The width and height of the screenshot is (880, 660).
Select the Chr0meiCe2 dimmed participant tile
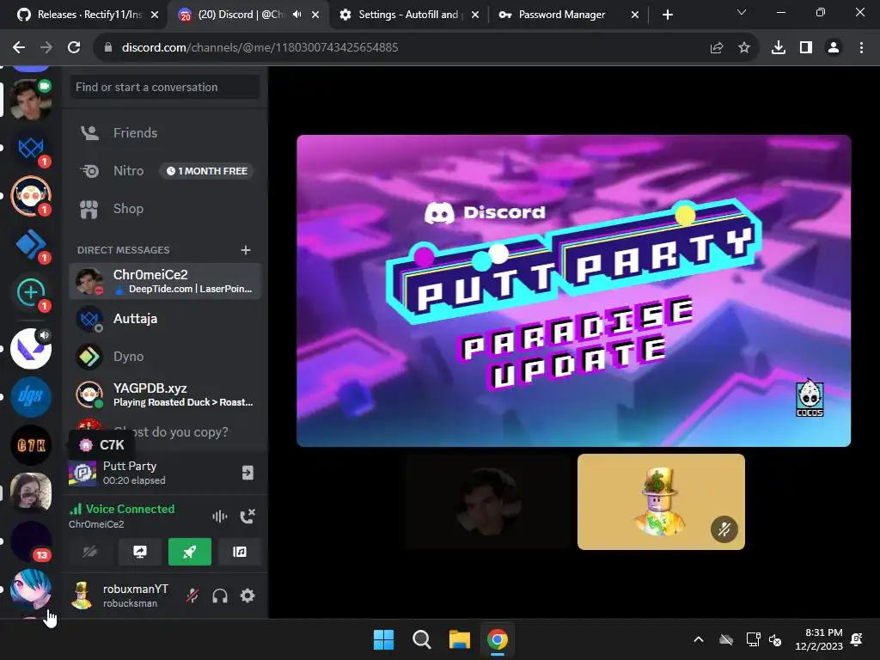point(487,502)
